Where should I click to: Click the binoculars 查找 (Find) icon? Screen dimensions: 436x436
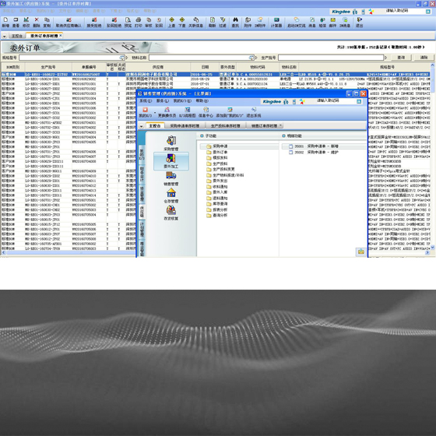(x=235, y=23)
